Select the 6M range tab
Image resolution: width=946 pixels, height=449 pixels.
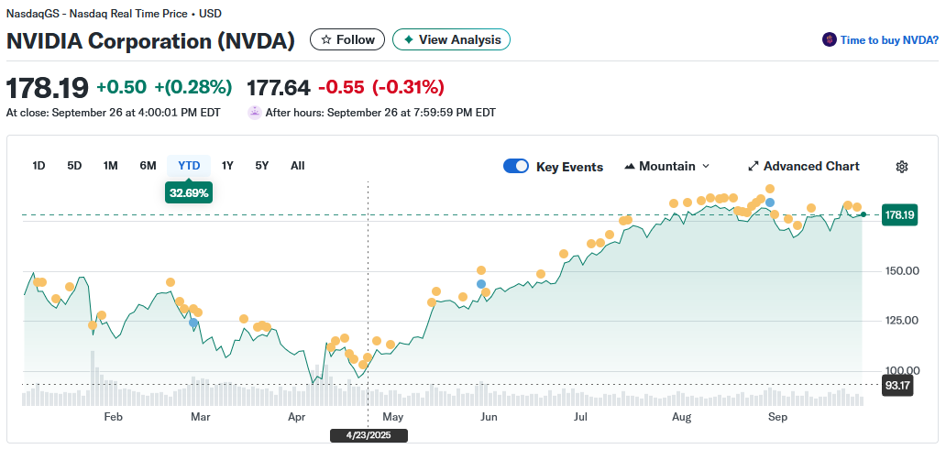(x=148, y=166)
